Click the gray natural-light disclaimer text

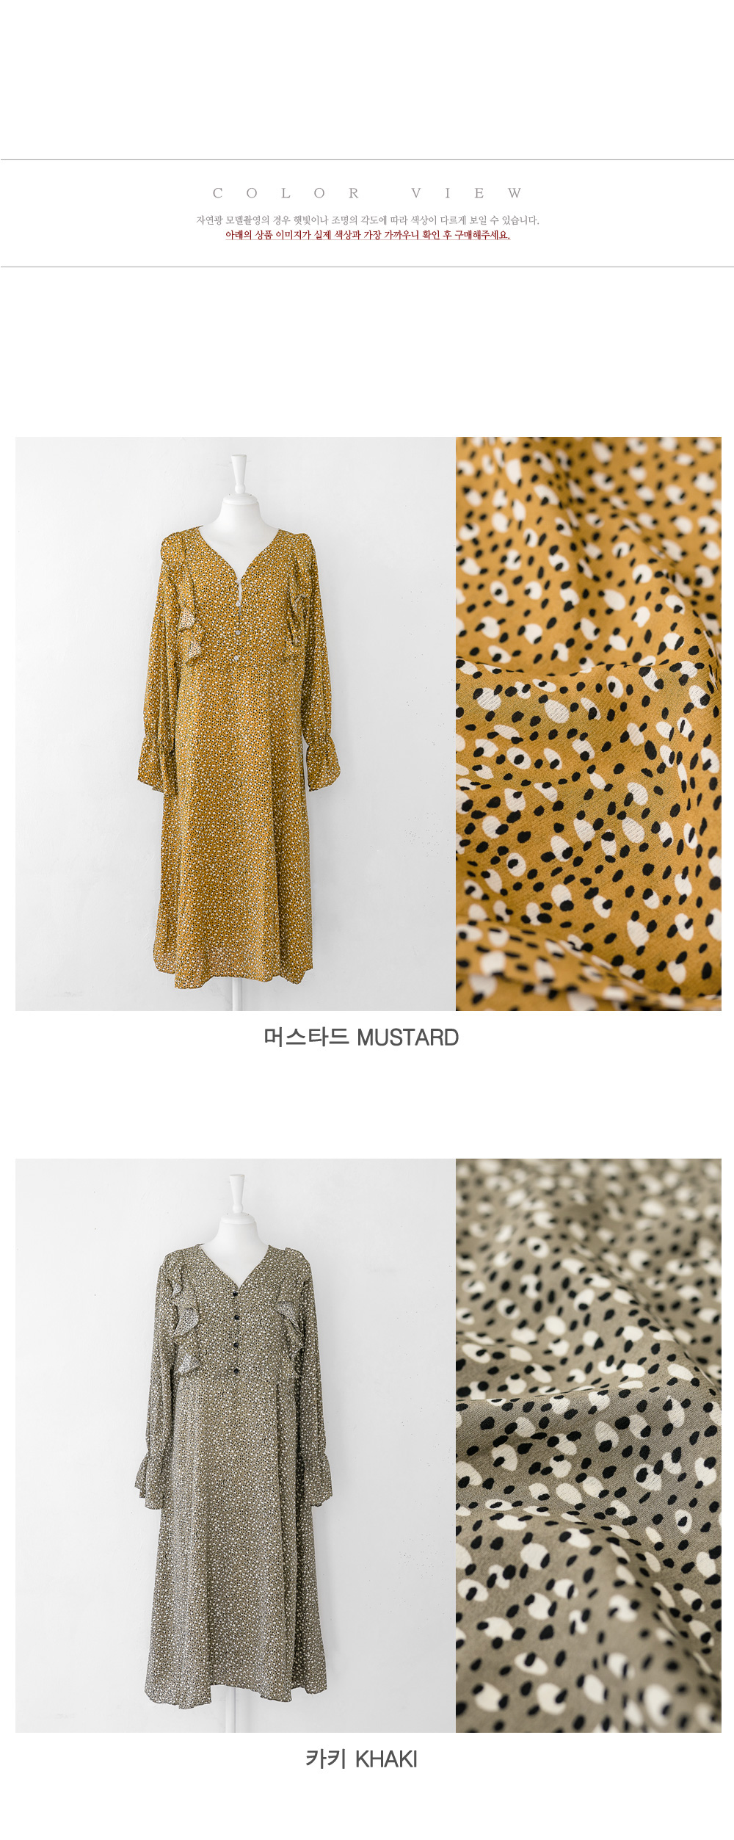367,220
